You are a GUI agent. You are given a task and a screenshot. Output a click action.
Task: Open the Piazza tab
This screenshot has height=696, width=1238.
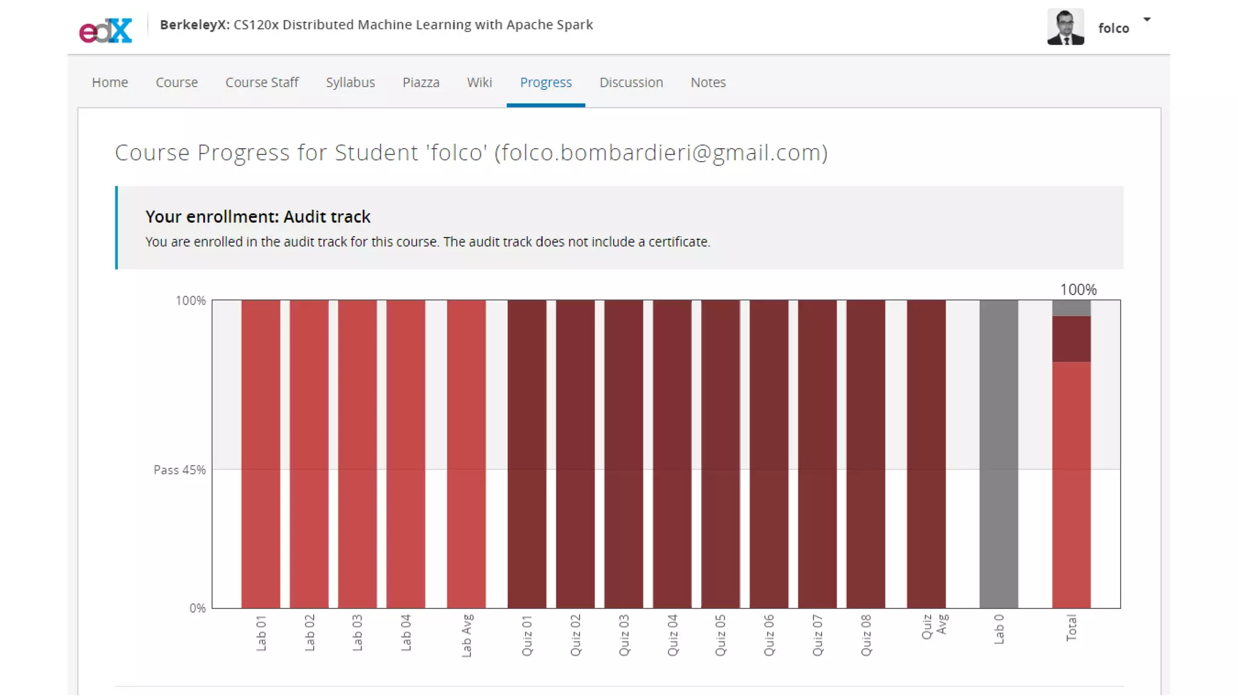[x=421, y=82]
